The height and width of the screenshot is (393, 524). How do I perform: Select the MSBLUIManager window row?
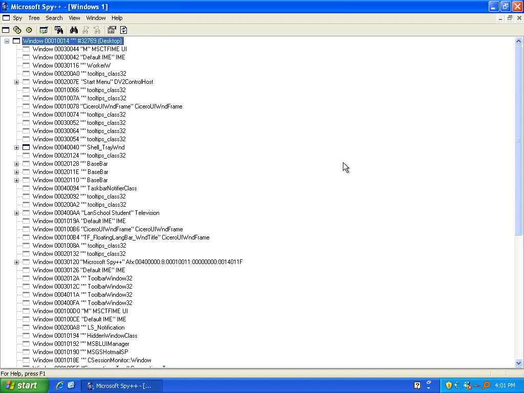81,344
